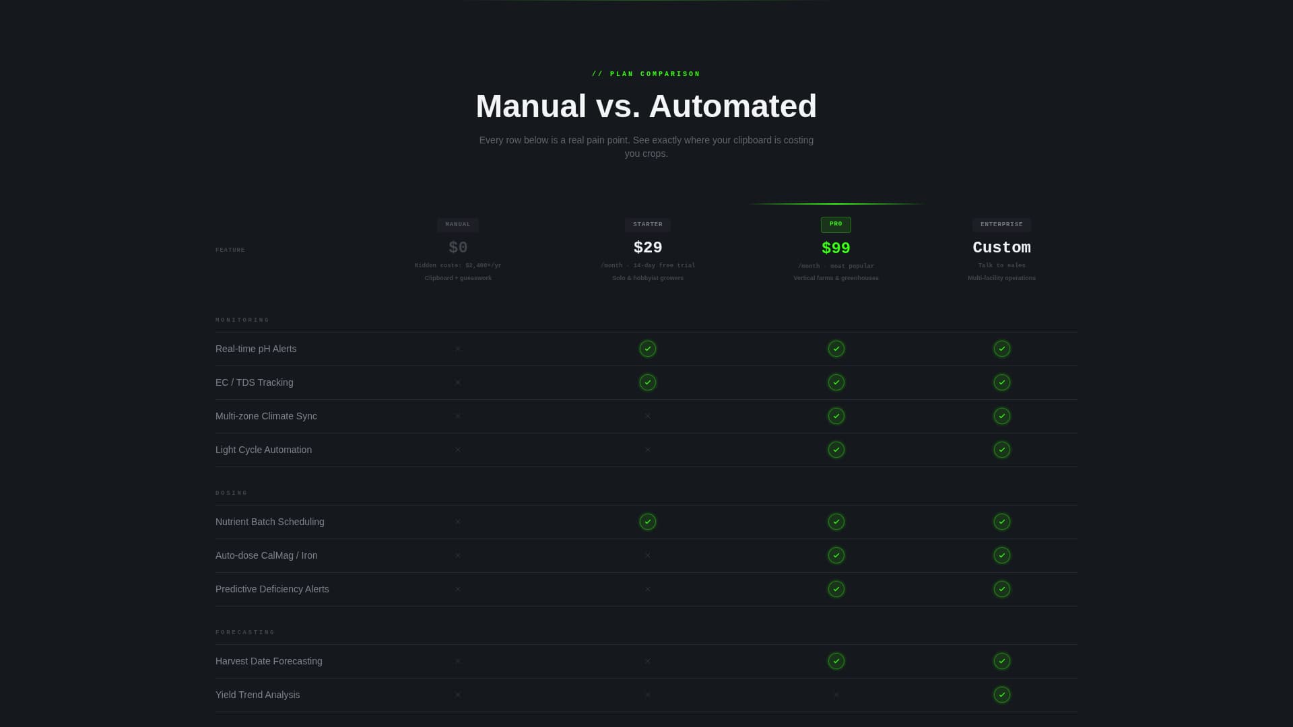The width and height of the screenshot is (1293, 727).
Task: Click Enterprise checkmark for Auto-dose CalMag / Iron
Action: (x=1001, y=555)
